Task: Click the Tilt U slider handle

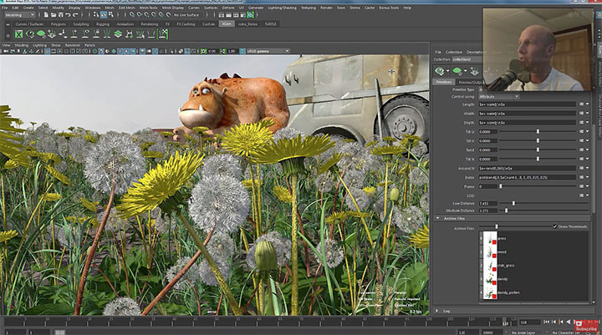Action: coord(538,132)
